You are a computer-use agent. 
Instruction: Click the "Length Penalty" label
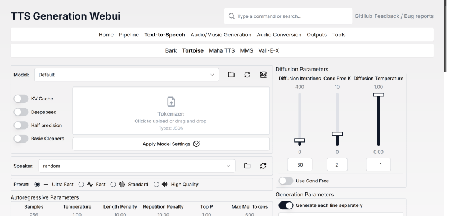click(120, 206)
